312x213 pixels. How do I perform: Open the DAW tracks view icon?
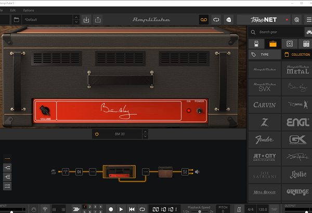point(76,209)
